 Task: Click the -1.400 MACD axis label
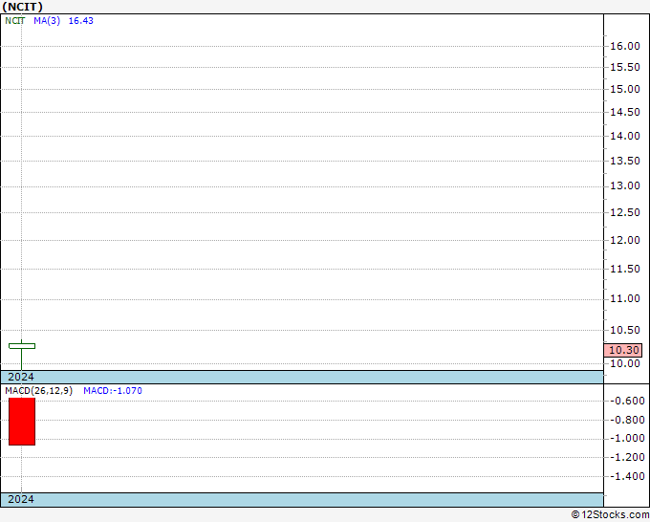coord(627,476)
